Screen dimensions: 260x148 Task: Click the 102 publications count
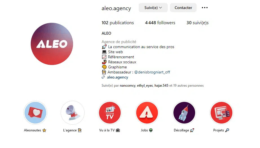pyautogui.click(x=118, y=23)
